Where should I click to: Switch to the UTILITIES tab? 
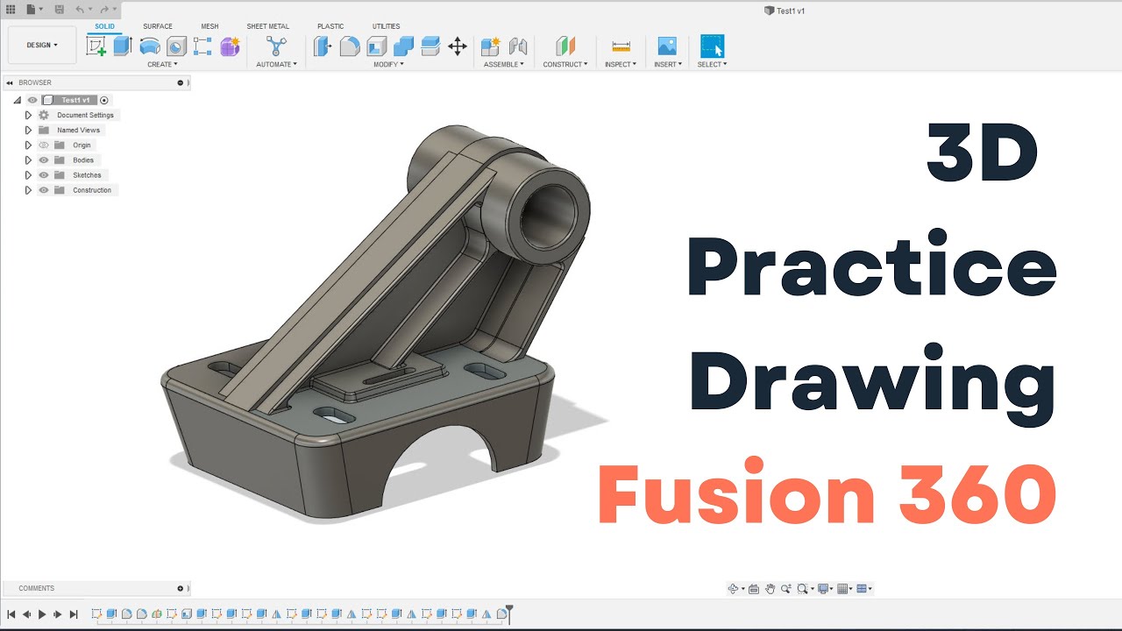coord(386,26)
